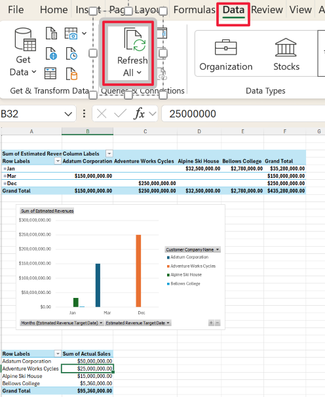Screen dimensions: 325x397
Task: Select the $435,280,000.00 grand total cell
Action: (285, 191)
